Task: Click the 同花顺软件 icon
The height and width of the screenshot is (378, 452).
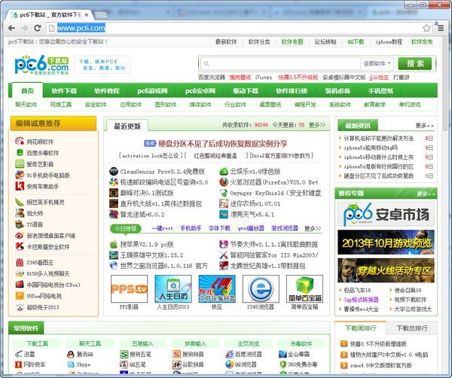Action: click(20, 142)
